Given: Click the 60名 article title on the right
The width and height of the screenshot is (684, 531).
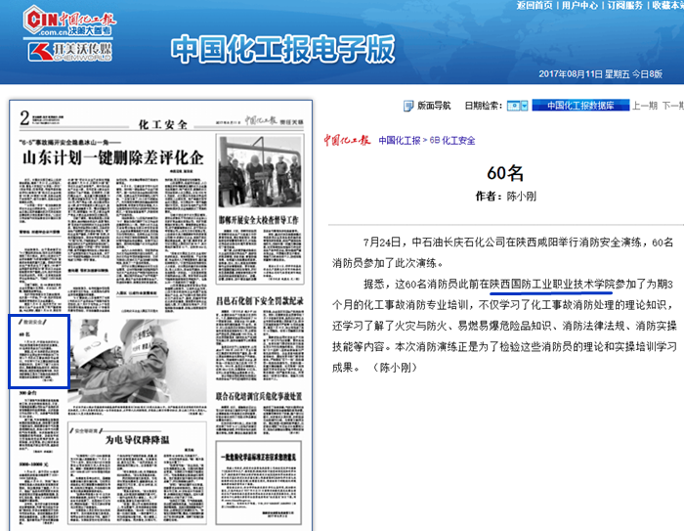Looking at the screenshot, I should [505, 173].
